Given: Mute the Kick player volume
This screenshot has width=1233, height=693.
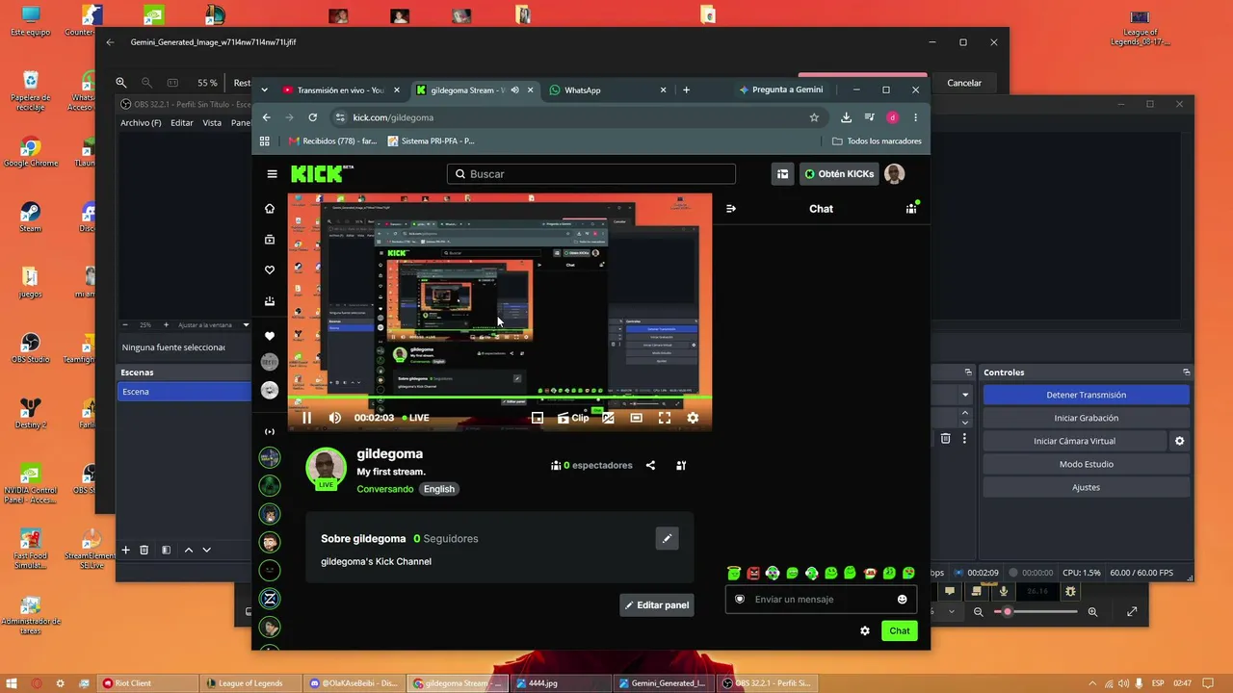Looking at the screenshot, I should [x=334, y=418].
